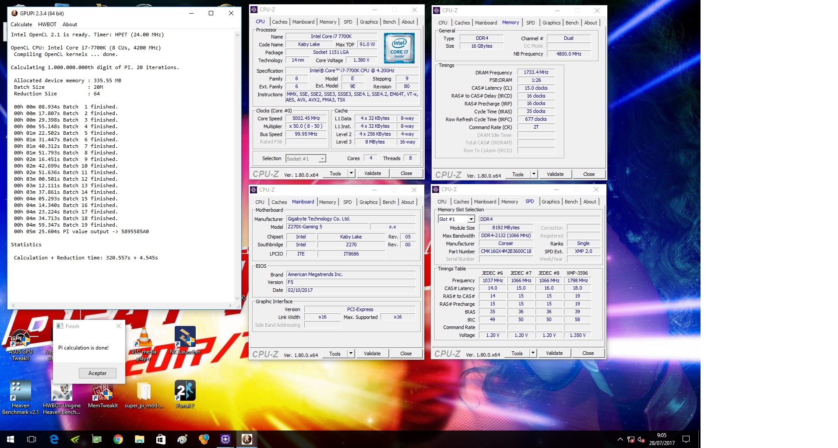Image resolution: width=838 pixels, height=448 pixels.
Task: Open the HWBOT menu in GPUPI
Action: [47, 24]
